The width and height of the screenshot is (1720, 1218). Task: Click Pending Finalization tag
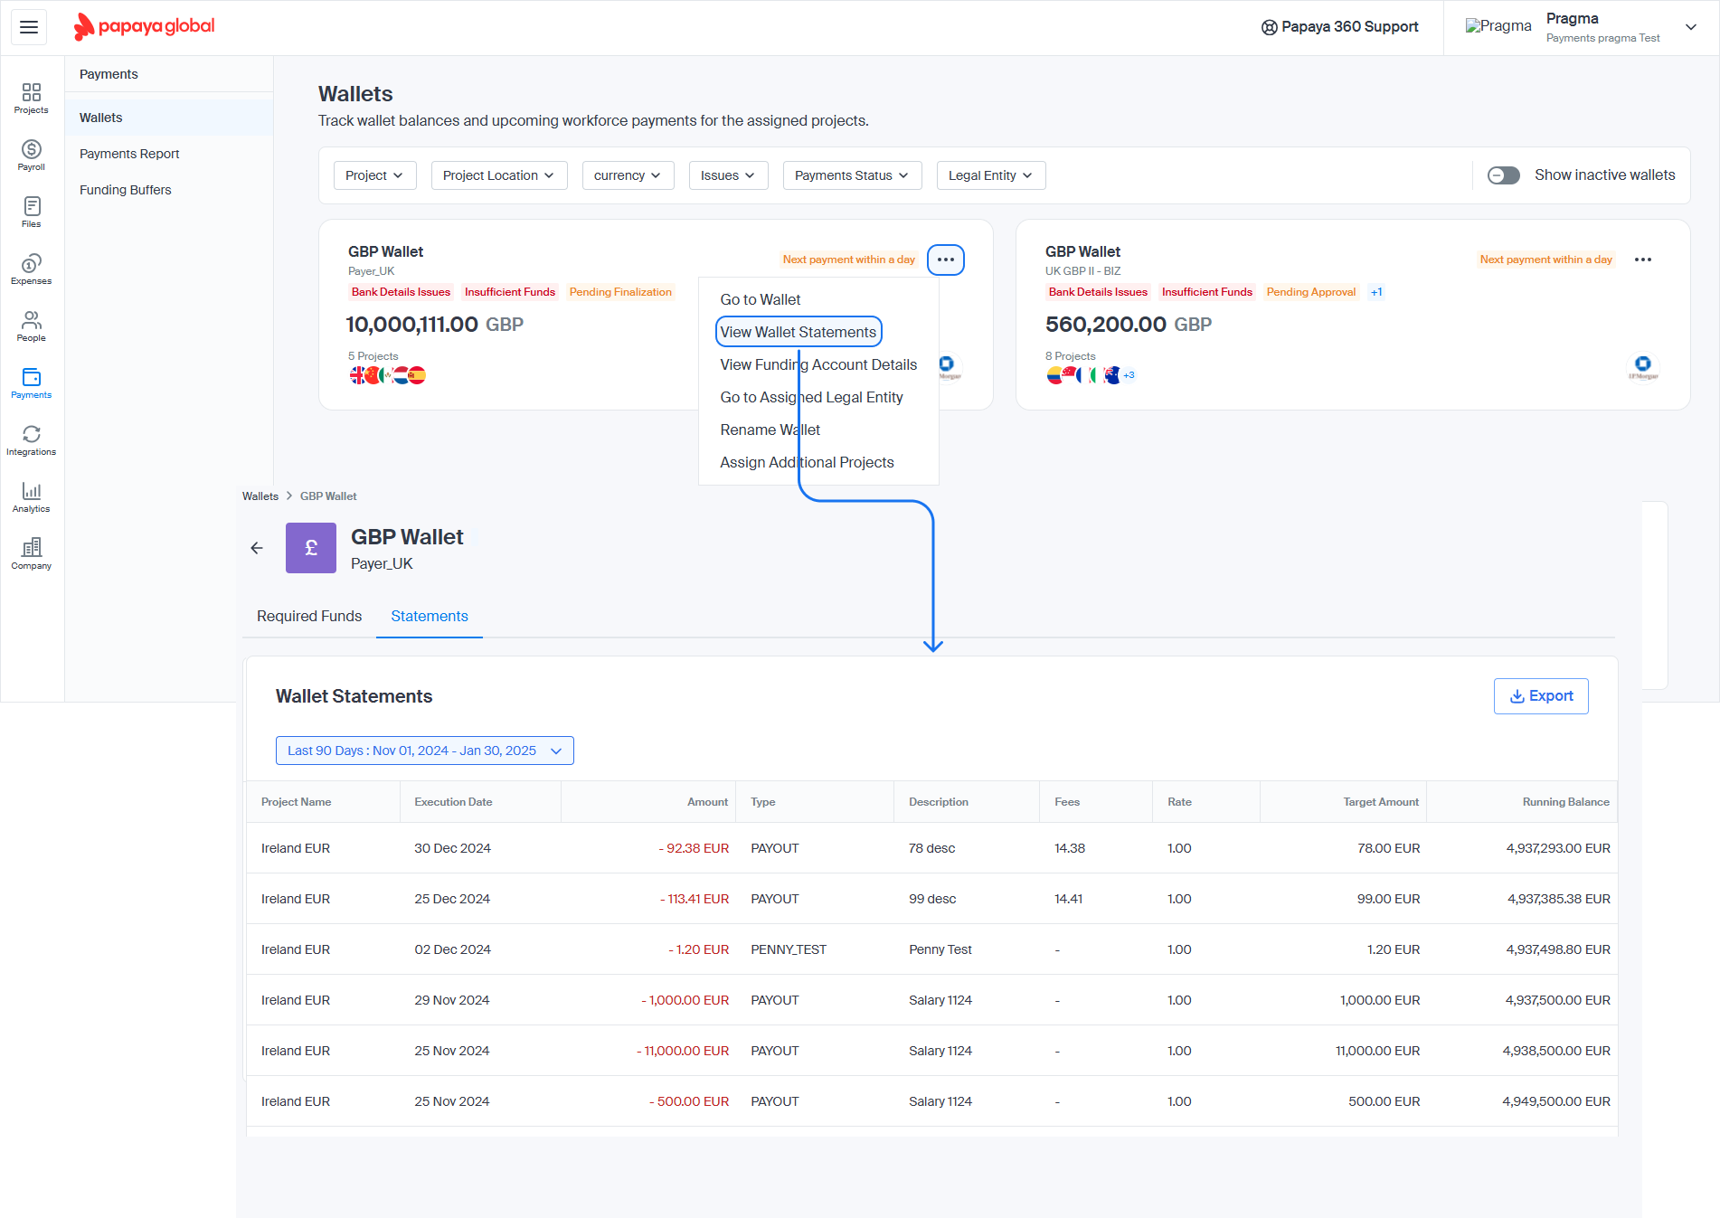(620, 292)
